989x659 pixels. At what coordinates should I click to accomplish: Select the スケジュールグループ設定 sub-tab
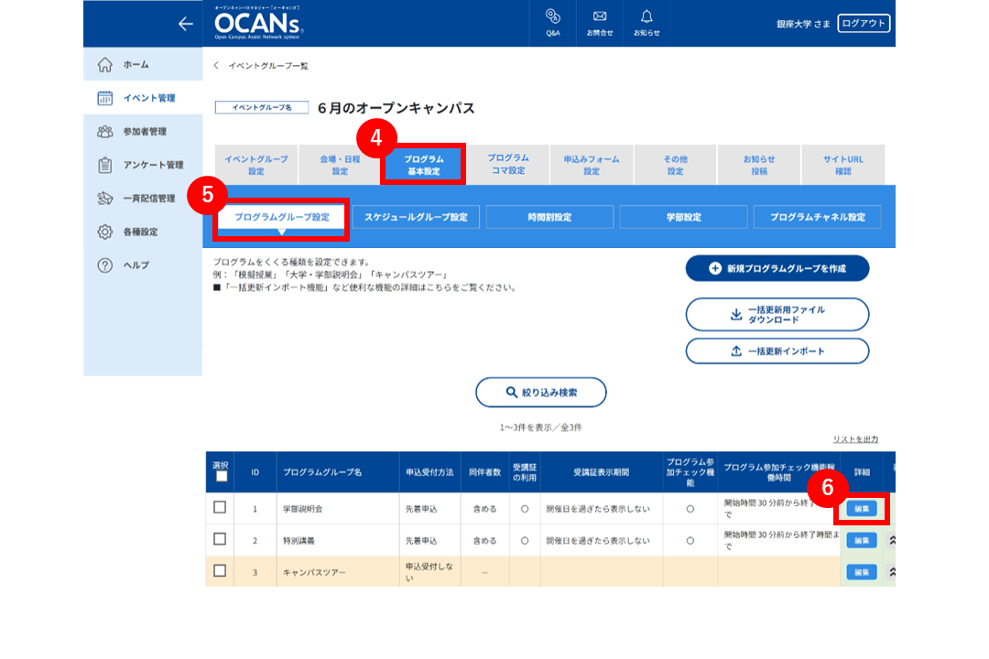(x=416, y=217)
